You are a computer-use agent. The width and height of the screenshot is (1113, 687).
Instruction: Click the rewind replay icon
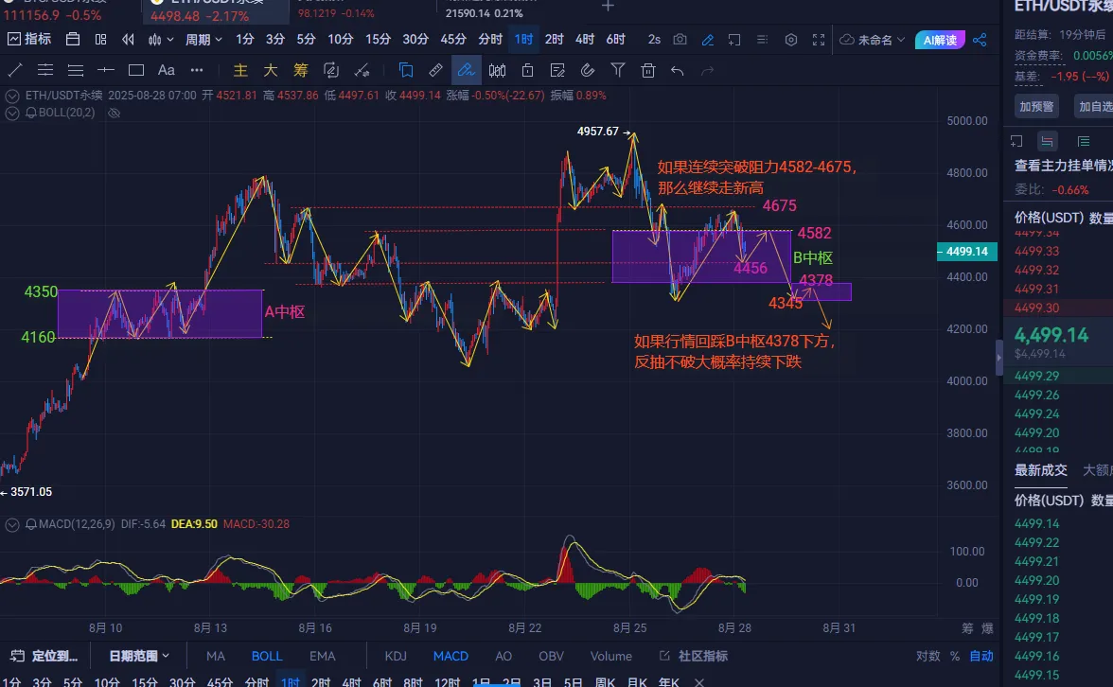point(129,39)
